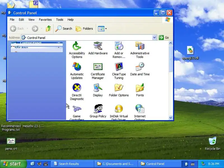This screenshot has width=224, height=168.
Task: Click the Go button beside address
Action: 164,38
